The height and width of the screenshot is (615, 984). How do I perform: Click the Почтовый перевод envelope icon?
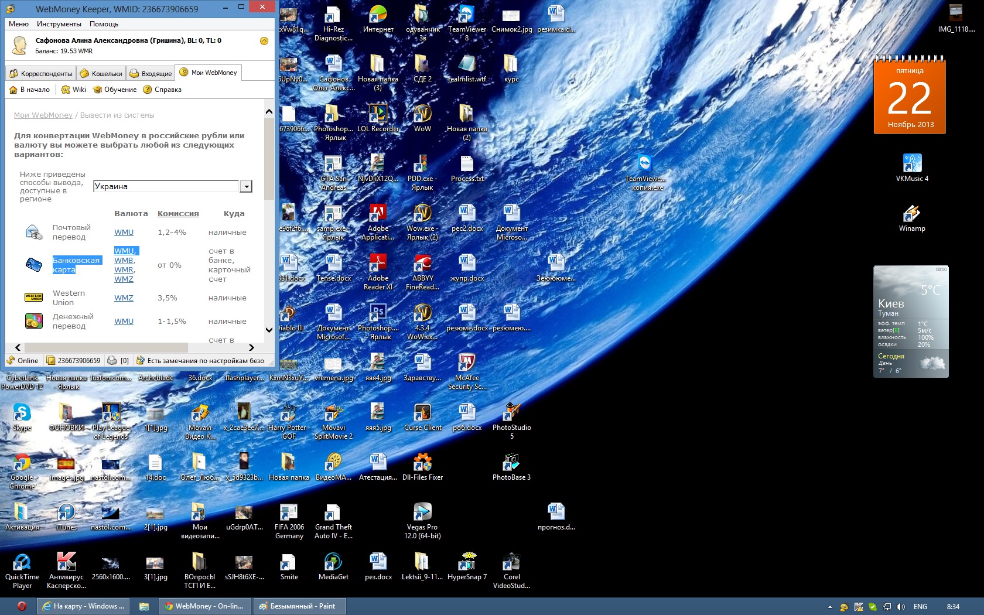pos(34,233)
